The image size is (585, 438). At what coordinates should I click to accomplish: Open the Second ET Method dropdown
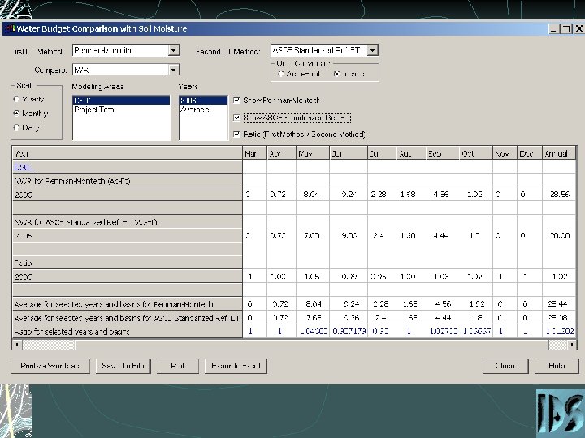click(x=372, y=50)
